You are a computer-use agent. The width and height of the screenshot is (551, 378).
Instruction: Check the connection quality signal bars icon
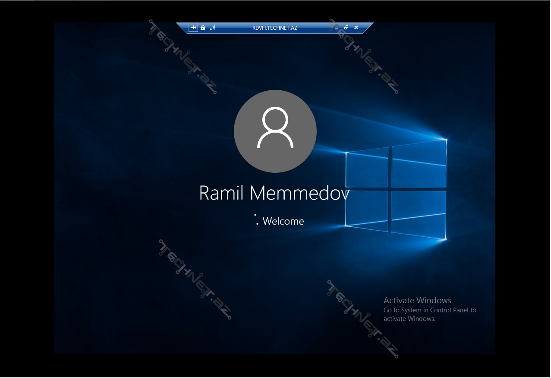(212, 28)
